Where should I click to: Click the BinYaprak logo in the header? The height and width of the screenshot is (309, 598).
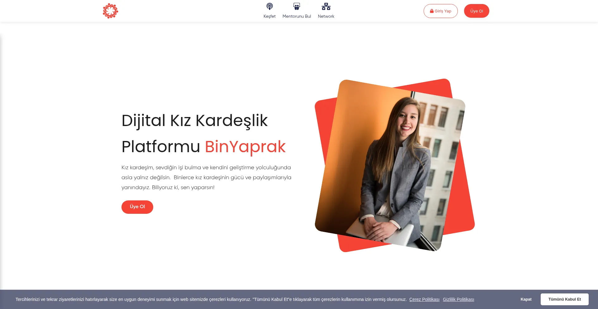point(110,11)
